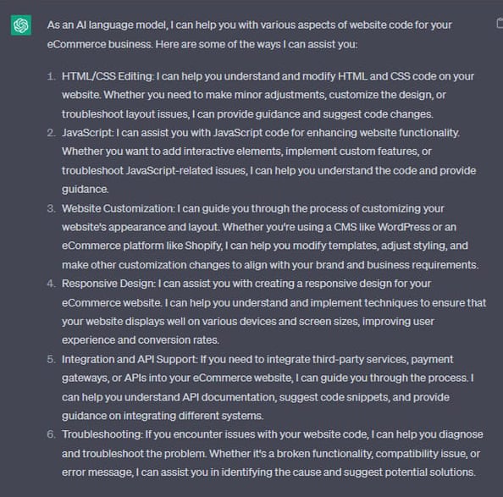Click the word "WordPress" in item three

(x=404, y=227)
